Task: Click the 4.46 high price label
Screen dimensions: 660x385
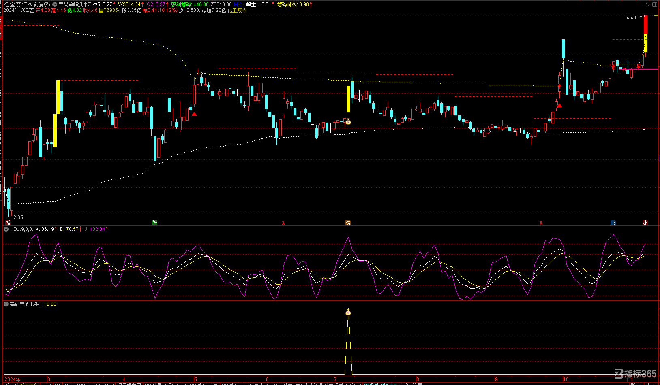Action: click(631, 18)
